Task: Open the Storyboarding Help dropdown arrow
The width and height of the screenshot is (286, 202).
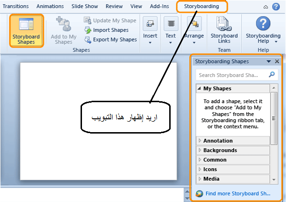Action: [276, 42]
